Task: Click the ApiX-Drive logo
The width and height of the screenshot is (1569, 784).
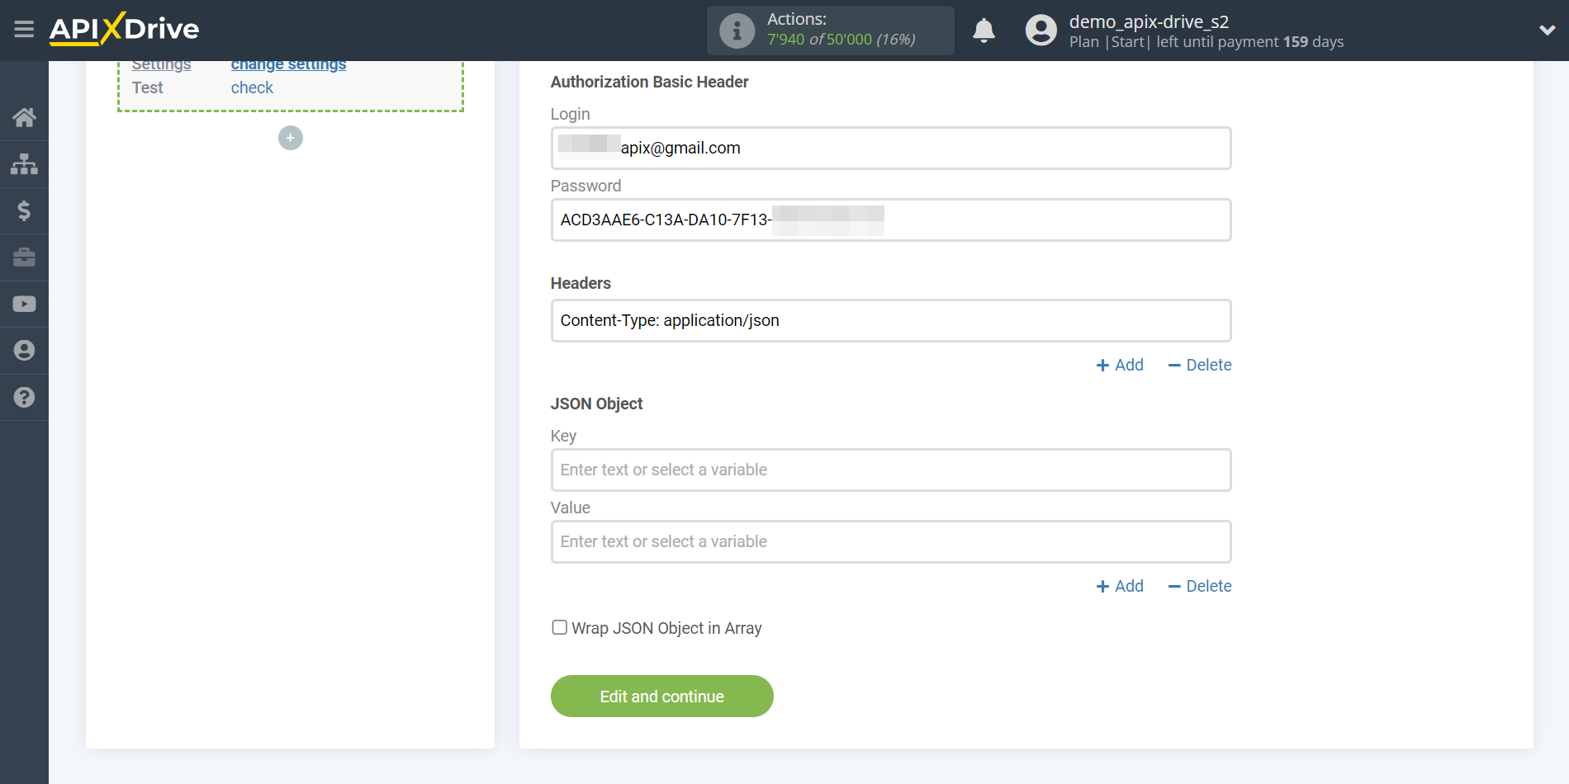Action: coord(124,29)
